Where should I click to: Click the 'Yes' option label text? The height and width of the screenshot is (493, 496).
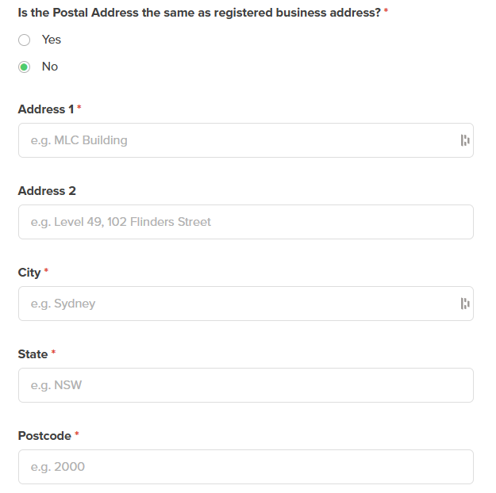pyautogui.click(x=52, y=40)
